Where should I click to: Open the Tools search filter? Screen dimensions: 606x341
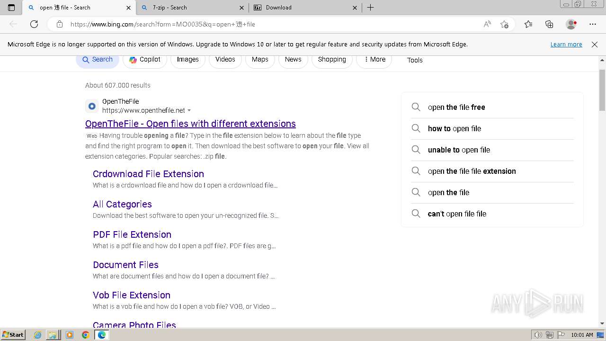[415, 60]
